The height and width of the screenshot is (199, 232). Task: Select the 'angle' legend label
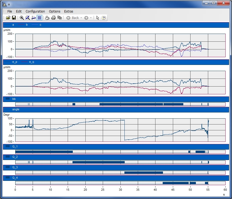pos(16,110)
